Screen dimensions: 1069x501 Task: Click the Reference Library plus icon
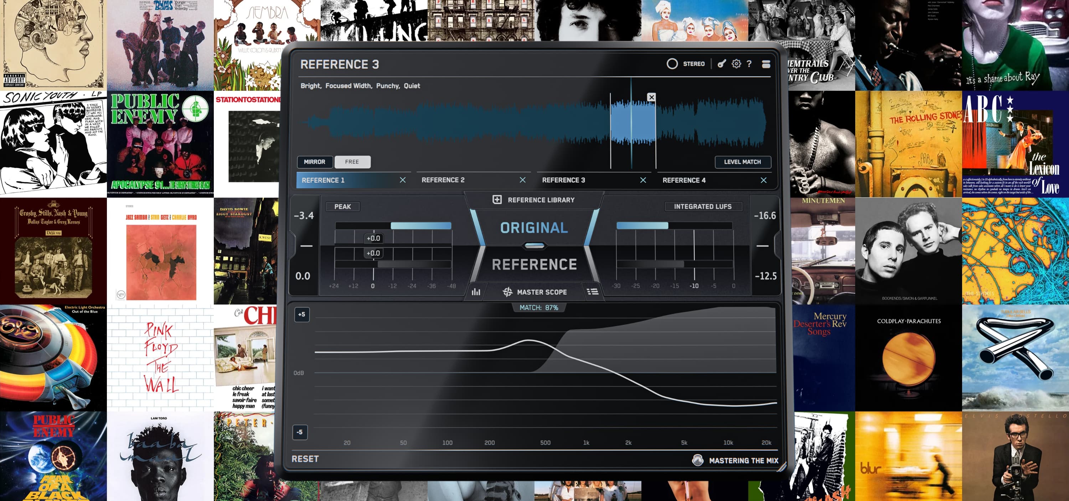pyautogui.click(x=497, y=199)
